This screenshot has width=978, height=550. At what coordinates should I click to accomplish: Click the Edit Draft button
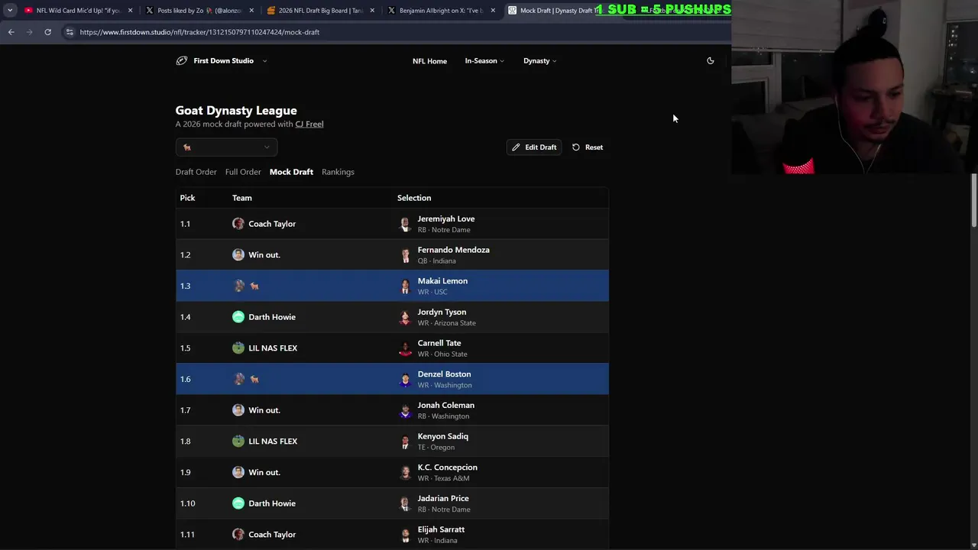(533, 147)
